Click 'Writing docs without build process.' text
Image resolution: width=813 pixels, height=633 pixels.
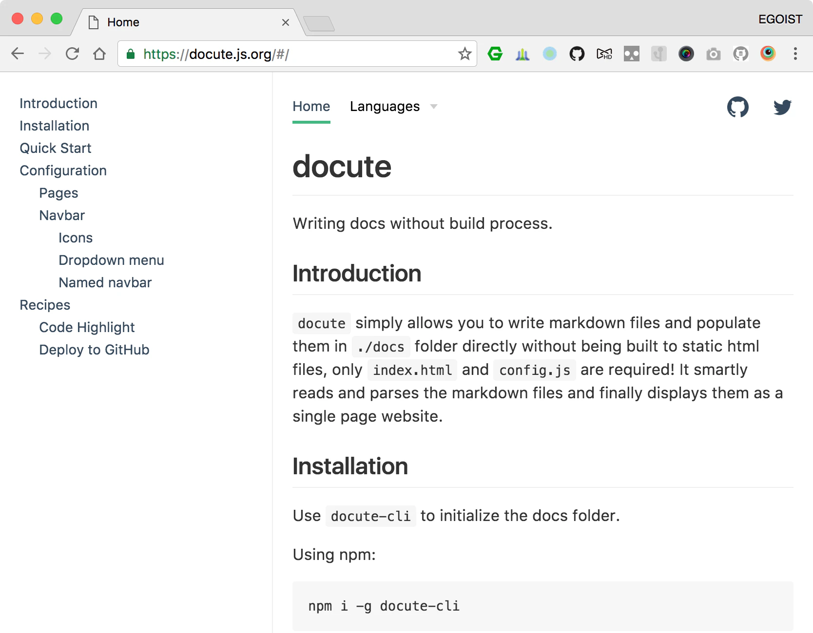pos(423,223)
